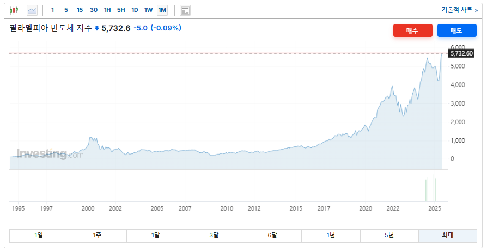Set the 30 minute interval

point(94,10)
